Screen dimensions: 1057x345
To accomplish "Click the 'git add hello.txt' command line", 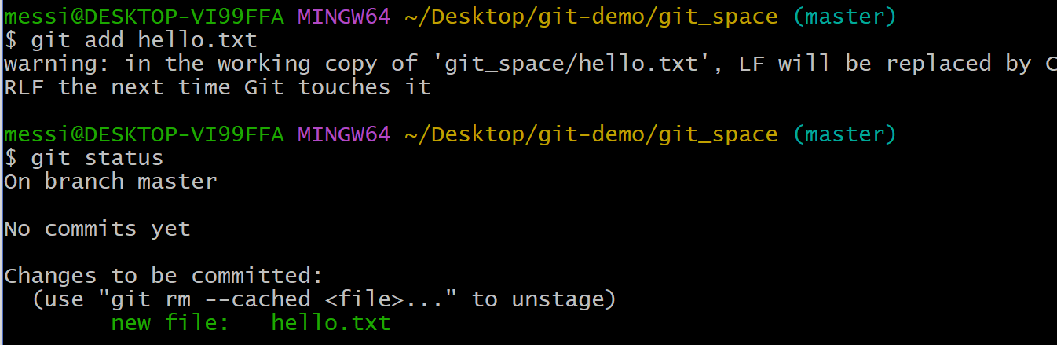I will 130,40.
